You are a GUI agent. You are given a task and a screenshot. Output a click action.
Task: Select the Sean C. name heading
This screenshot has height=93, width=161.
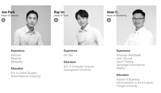[112, 12]
